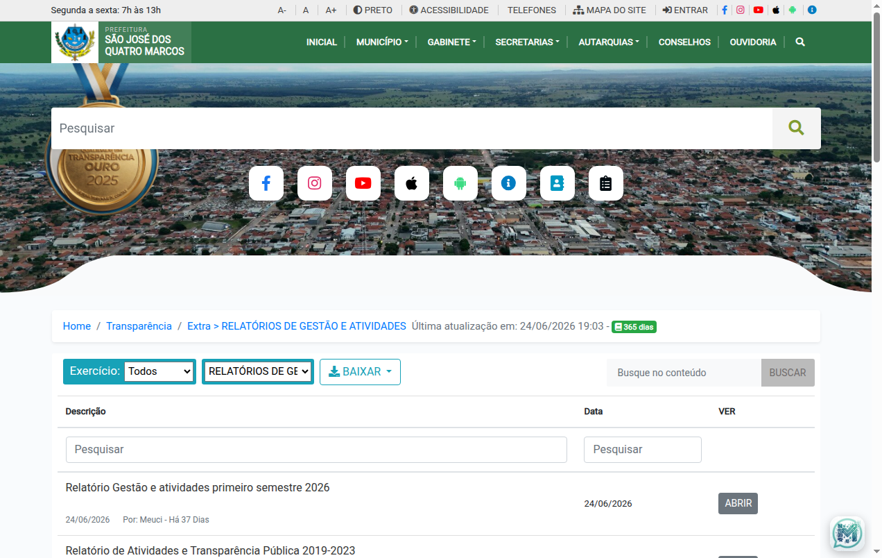Viewport: 882px width, 558px height.
Task: Open the RELATÓRIOS DE GE category dropdown
Action: click(258, 371)
